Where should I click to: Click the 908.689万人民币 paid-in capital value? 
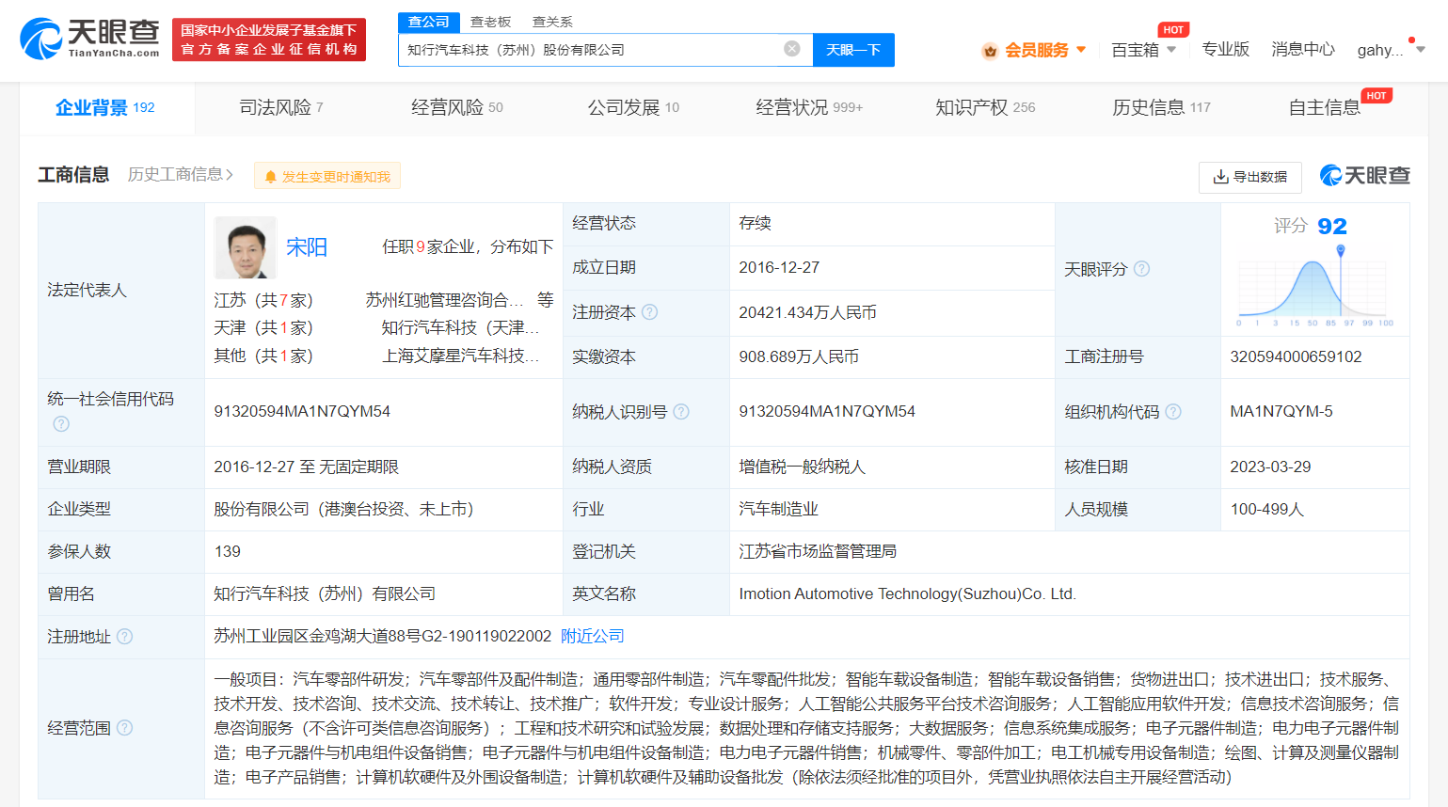[x=799, y=356]
